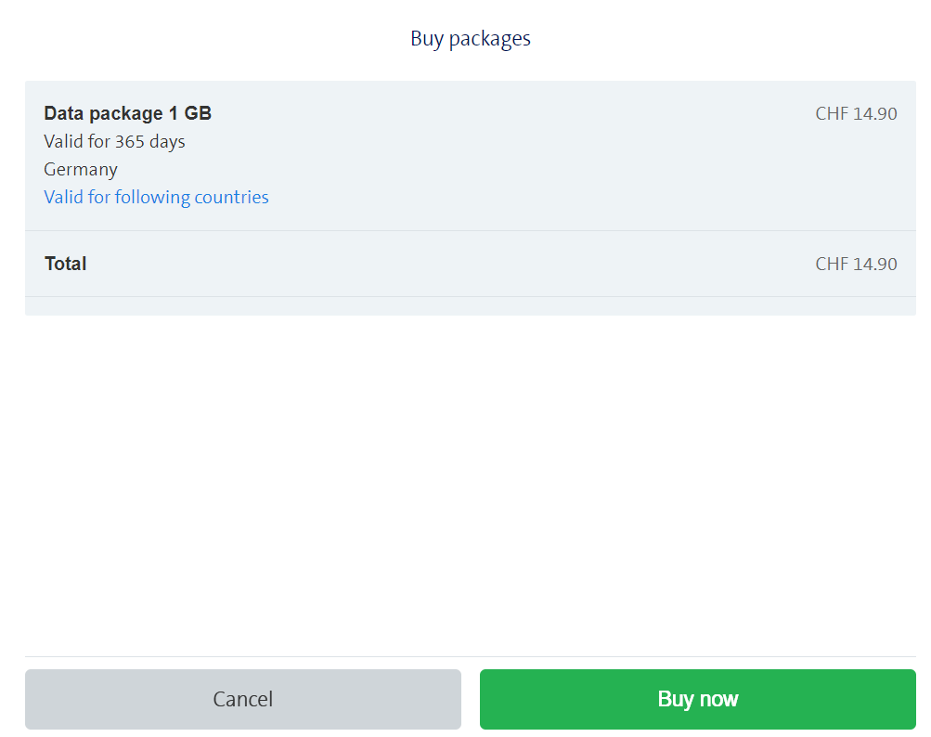931x737 pixels.
Task: Click the price in the Total row
Action: (856, 264)
